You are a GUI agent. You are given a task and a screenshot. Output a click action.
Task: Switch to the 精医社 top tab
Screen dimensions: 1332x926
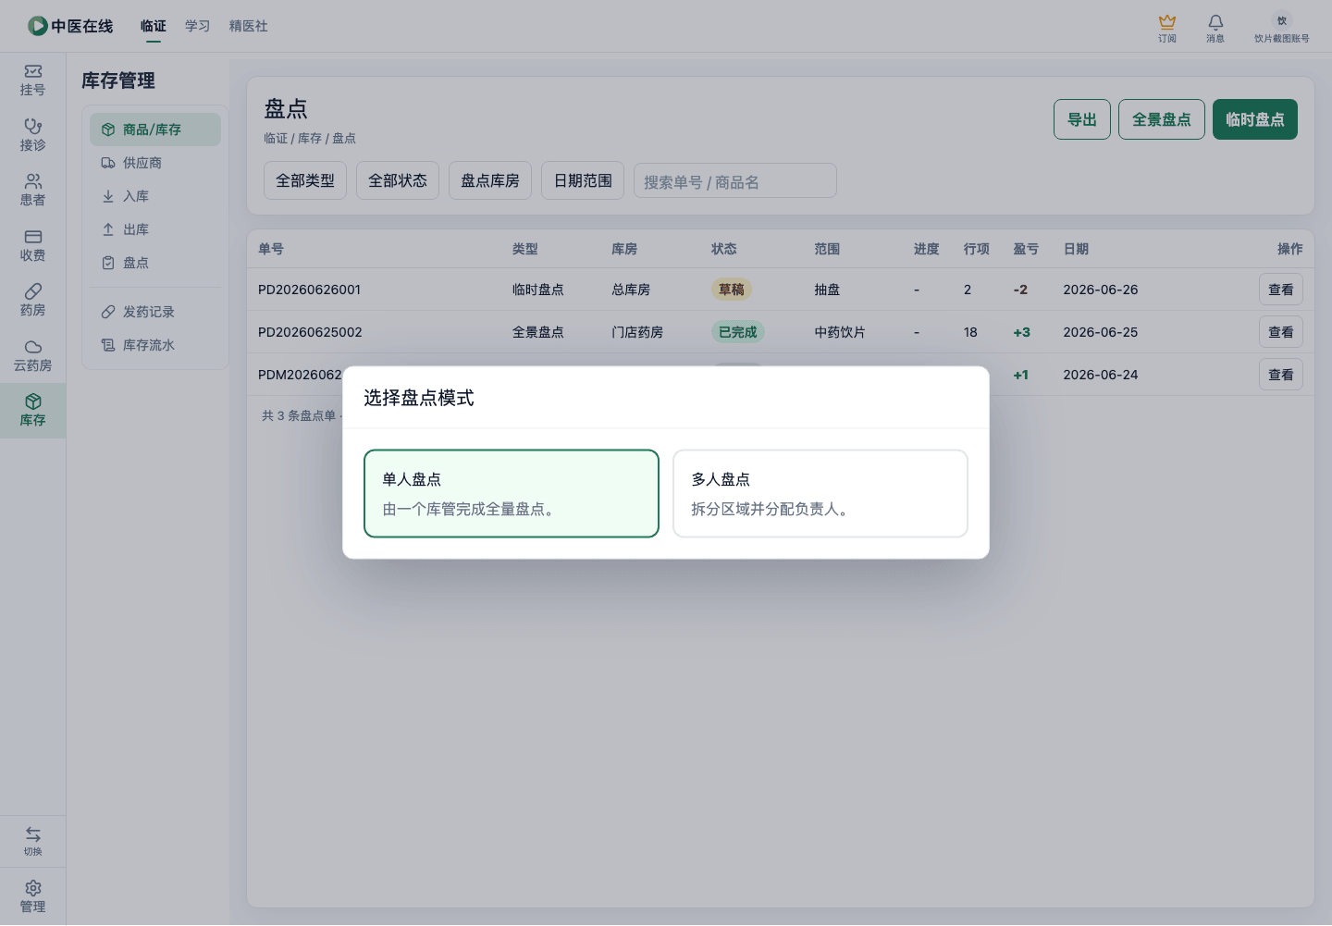click(x=249, y=26)
